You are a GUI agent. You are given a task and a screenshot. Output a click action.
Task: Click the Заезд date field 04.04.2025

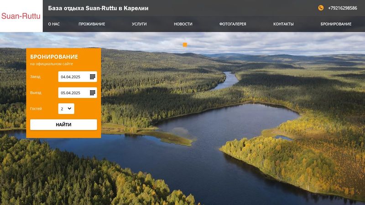(78, 77)
